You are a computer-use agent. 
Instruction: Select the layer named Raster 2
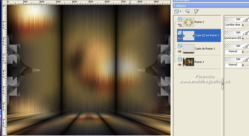click(199, 22)
